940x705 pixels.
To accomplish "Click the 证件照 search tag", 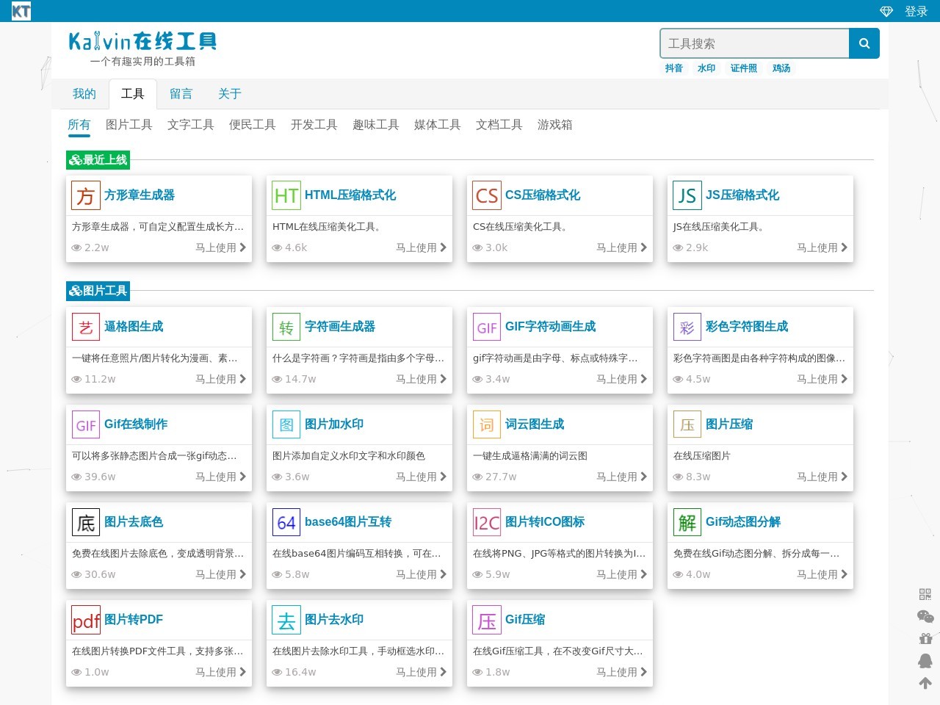I will click(x=744, y=68).
